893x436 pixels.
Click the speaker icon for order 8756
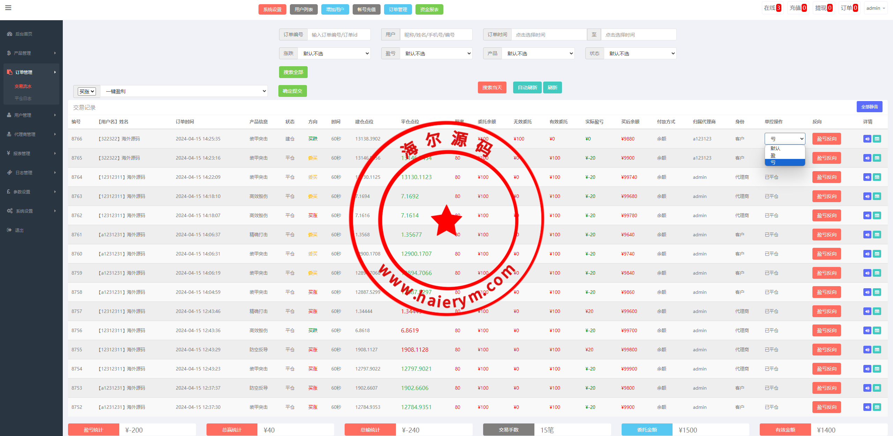867,330
